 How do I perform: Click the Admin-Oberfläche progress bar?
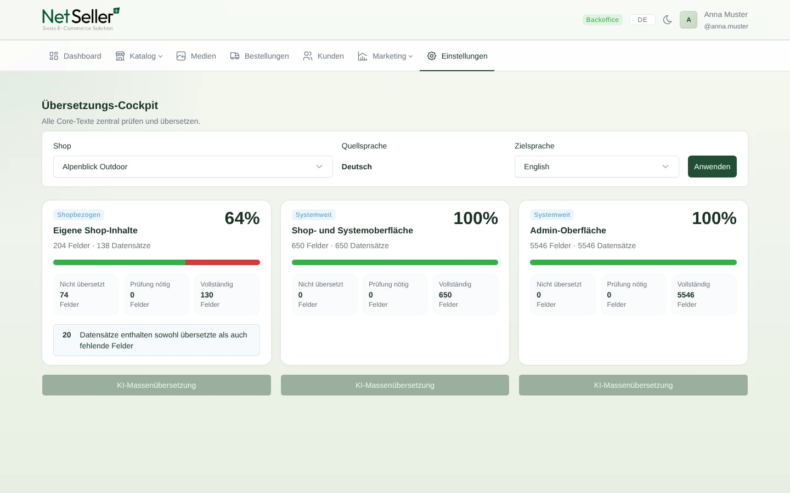pos(633,262)
